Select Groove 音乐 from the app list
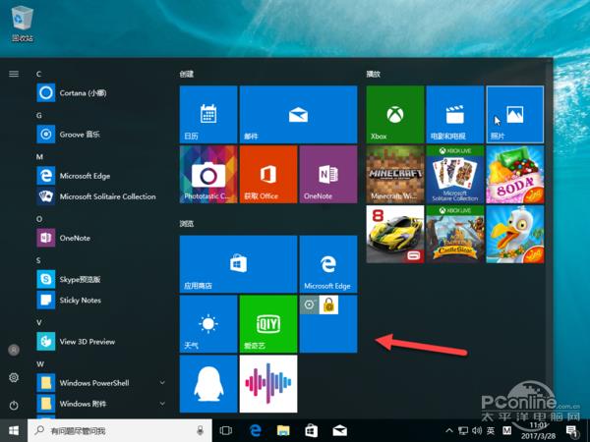Viewport: 590px width, 442px height. [x=79, y=135]
